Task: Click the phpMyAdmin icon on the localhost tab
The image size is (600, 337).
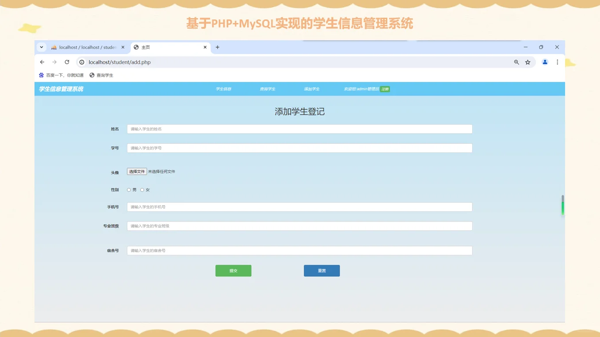Action: click(54, 47)
